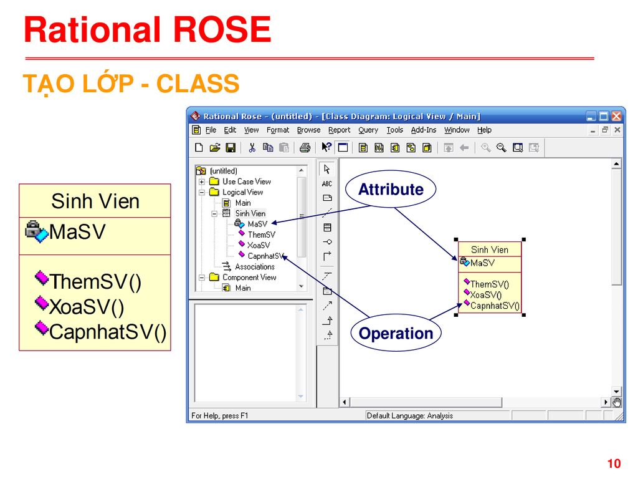Screen dimensions: 638x479
Task: Select Associations item in browser tree
Action: 255,267
